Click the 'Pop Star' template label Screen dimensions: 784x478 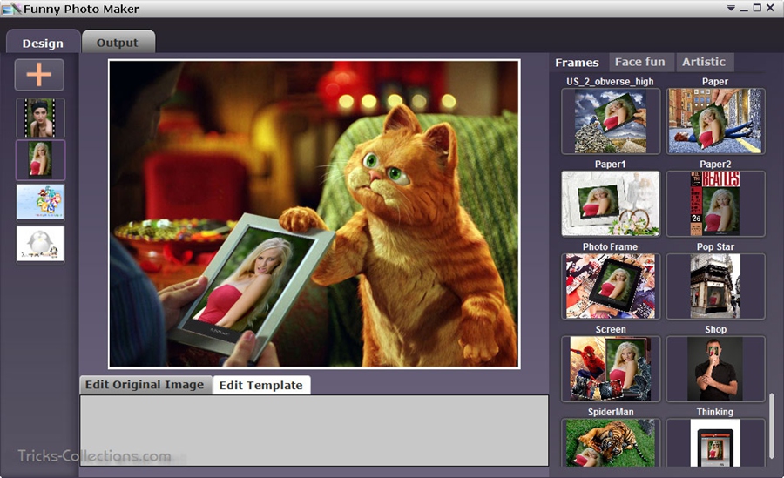coord(715,246)
